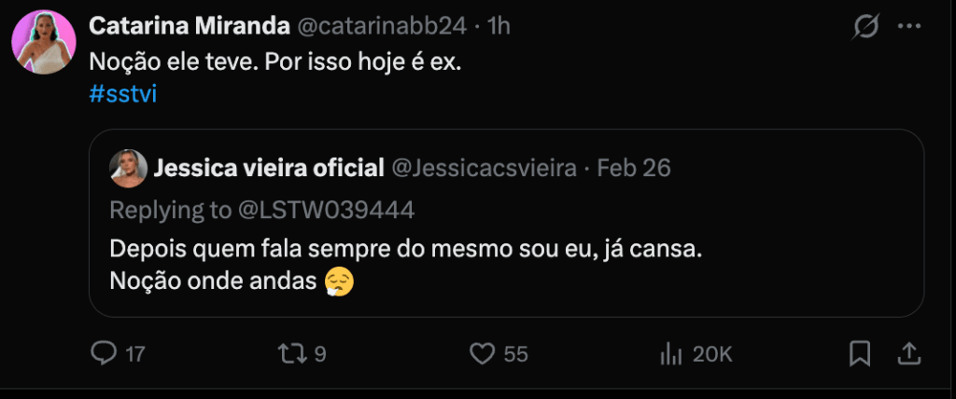Viewport: 956px width, 399px height.
Task: Repost this tweet using the retweet icon
Action: (x=293, y=353)
